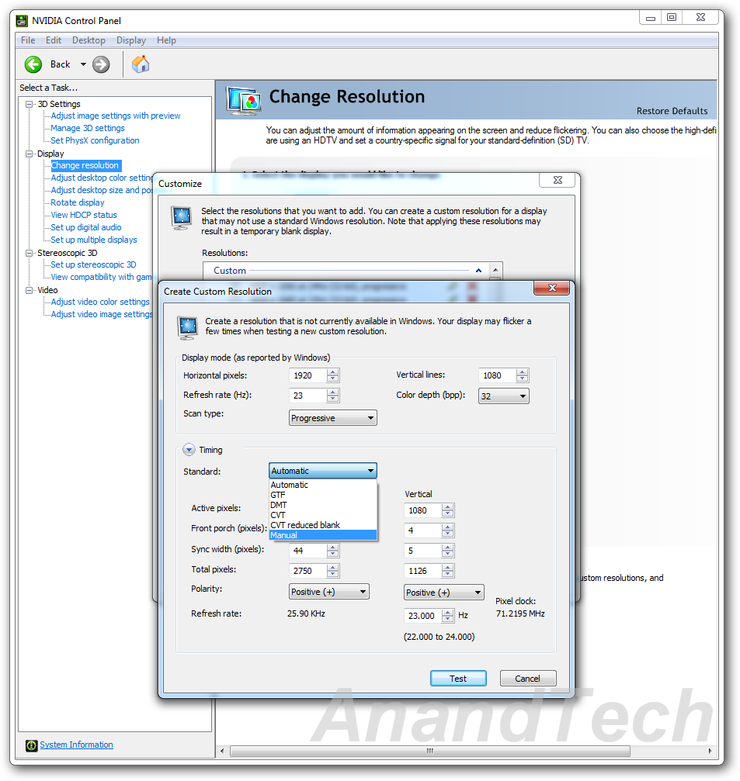Screen dimensions: 740x781
Task: Collapse the Custom resolutions group chevron
Action: click(x=478, y=271)
